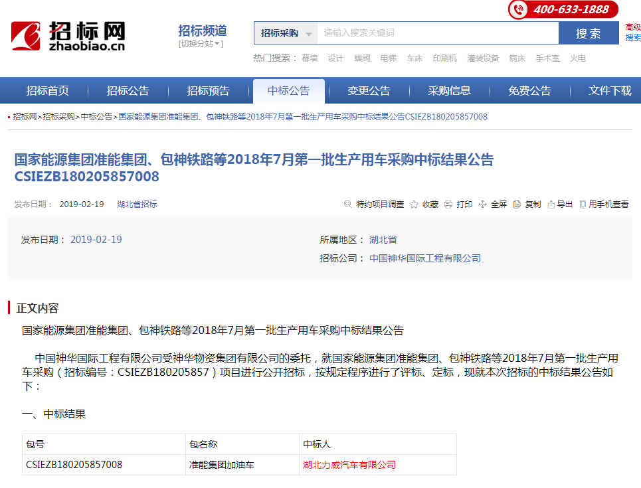Viewport: 641px width, 488px height.
Task: Click 中标公告 in the breadcrumb
Action: coord(96,117)
